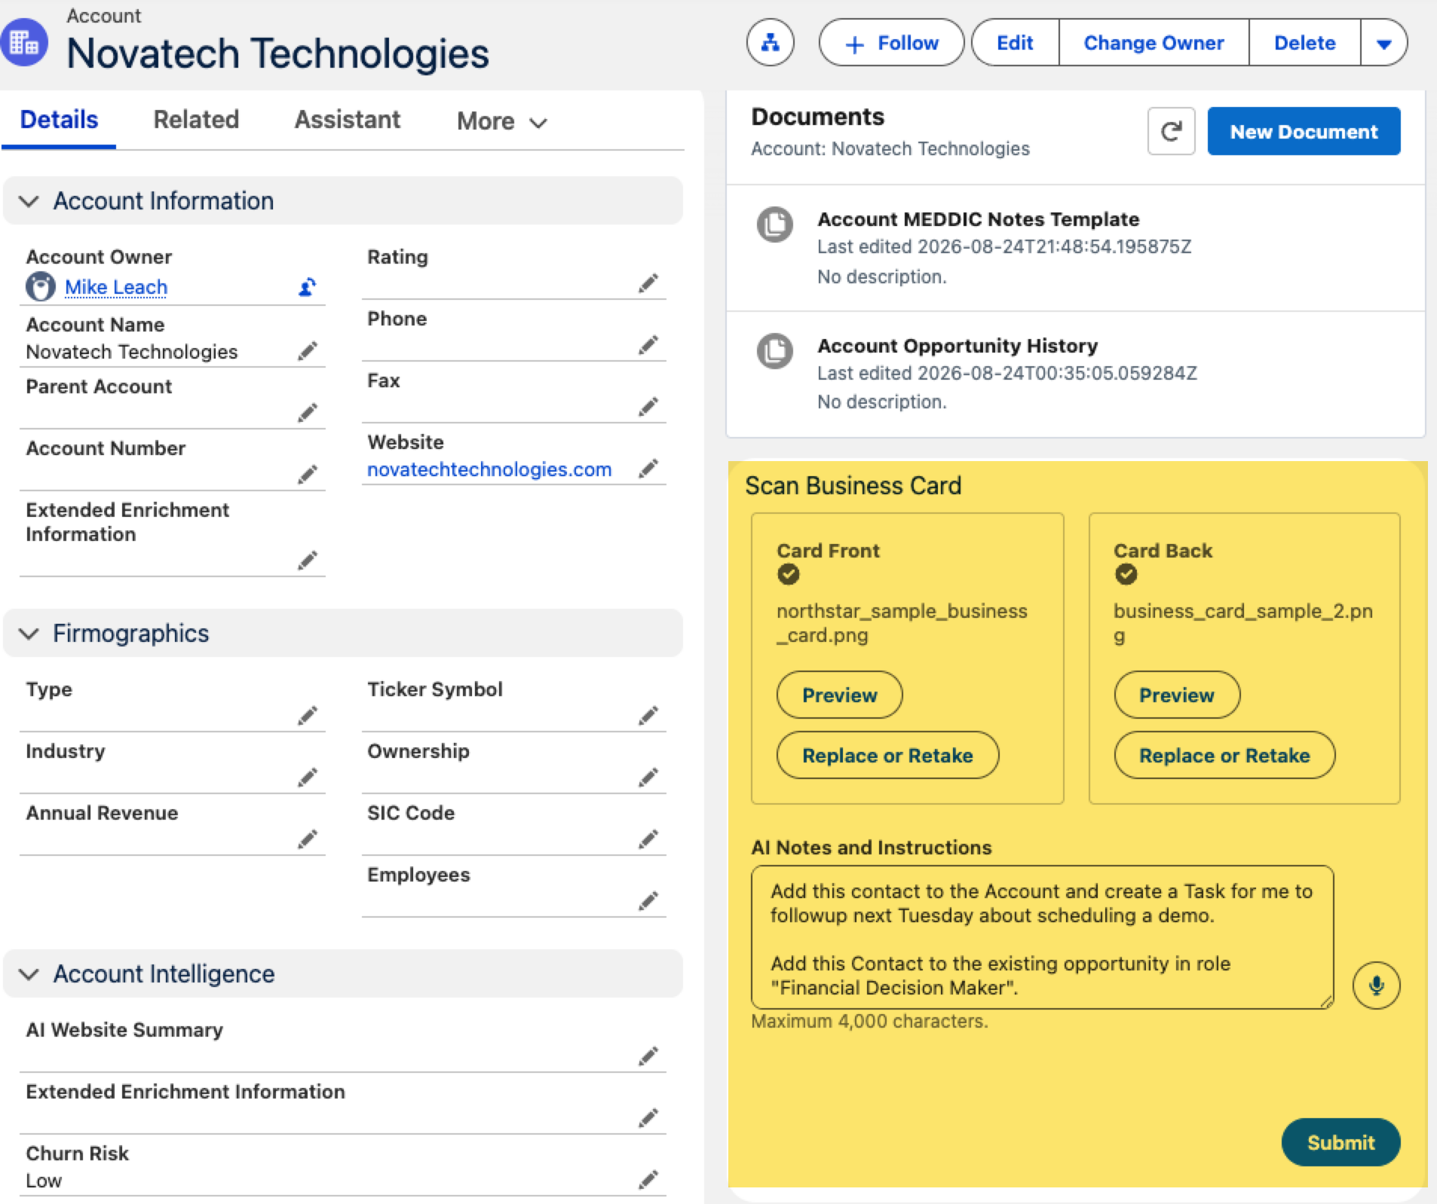Edit the Account Number field pencil

point(307,474)
